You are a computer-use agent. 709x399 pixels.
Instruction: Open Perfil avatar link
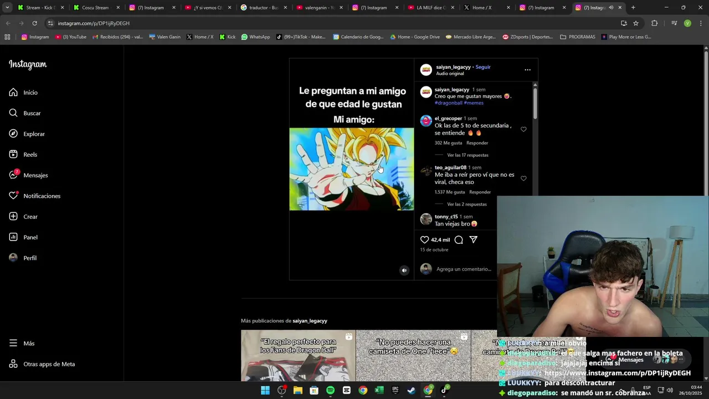pos(23,258)
